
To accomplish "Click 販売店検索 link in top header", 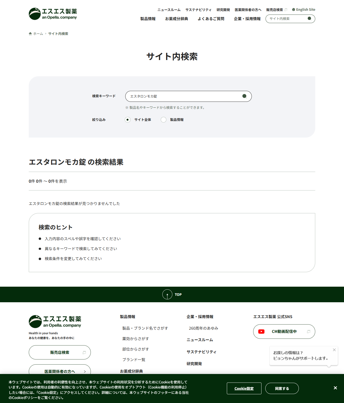I will [x=275, y=10].
